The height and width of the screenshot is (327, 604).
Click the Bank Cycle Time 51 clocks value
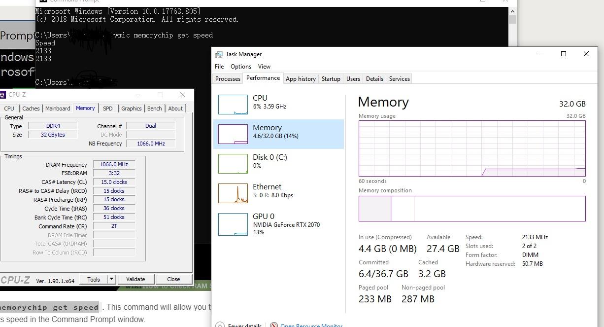114,217
